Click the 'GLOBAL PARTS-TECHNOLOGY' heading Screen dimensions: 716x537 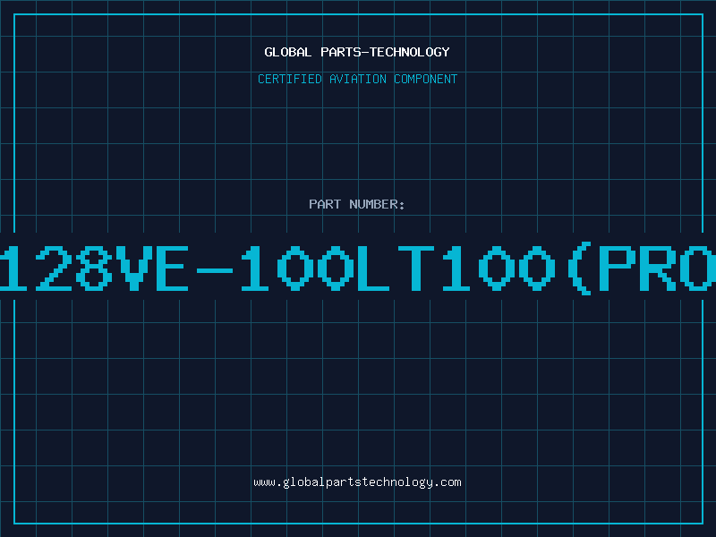click(x=357, y=52)
